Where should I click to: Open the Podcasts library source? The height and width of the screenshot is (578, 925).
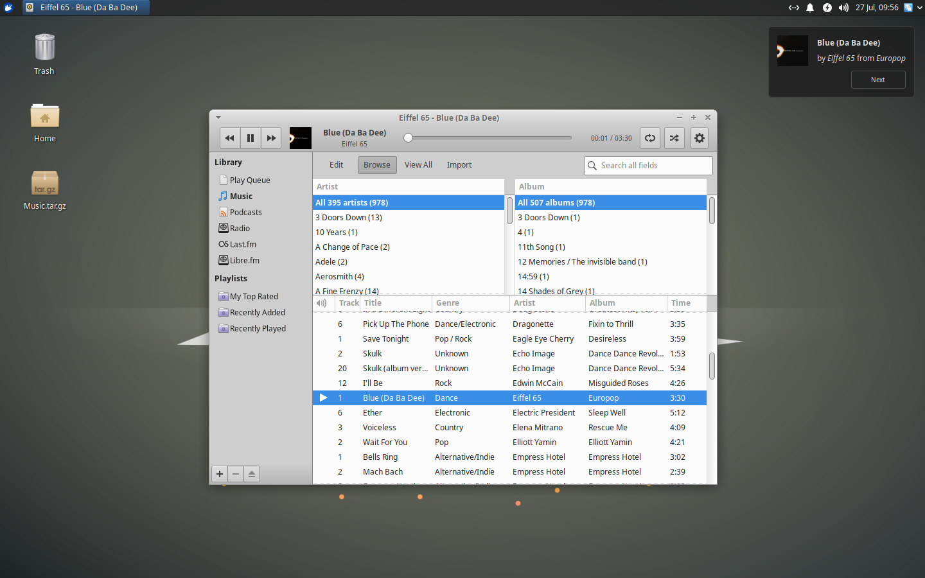click(x=246, y=212)
